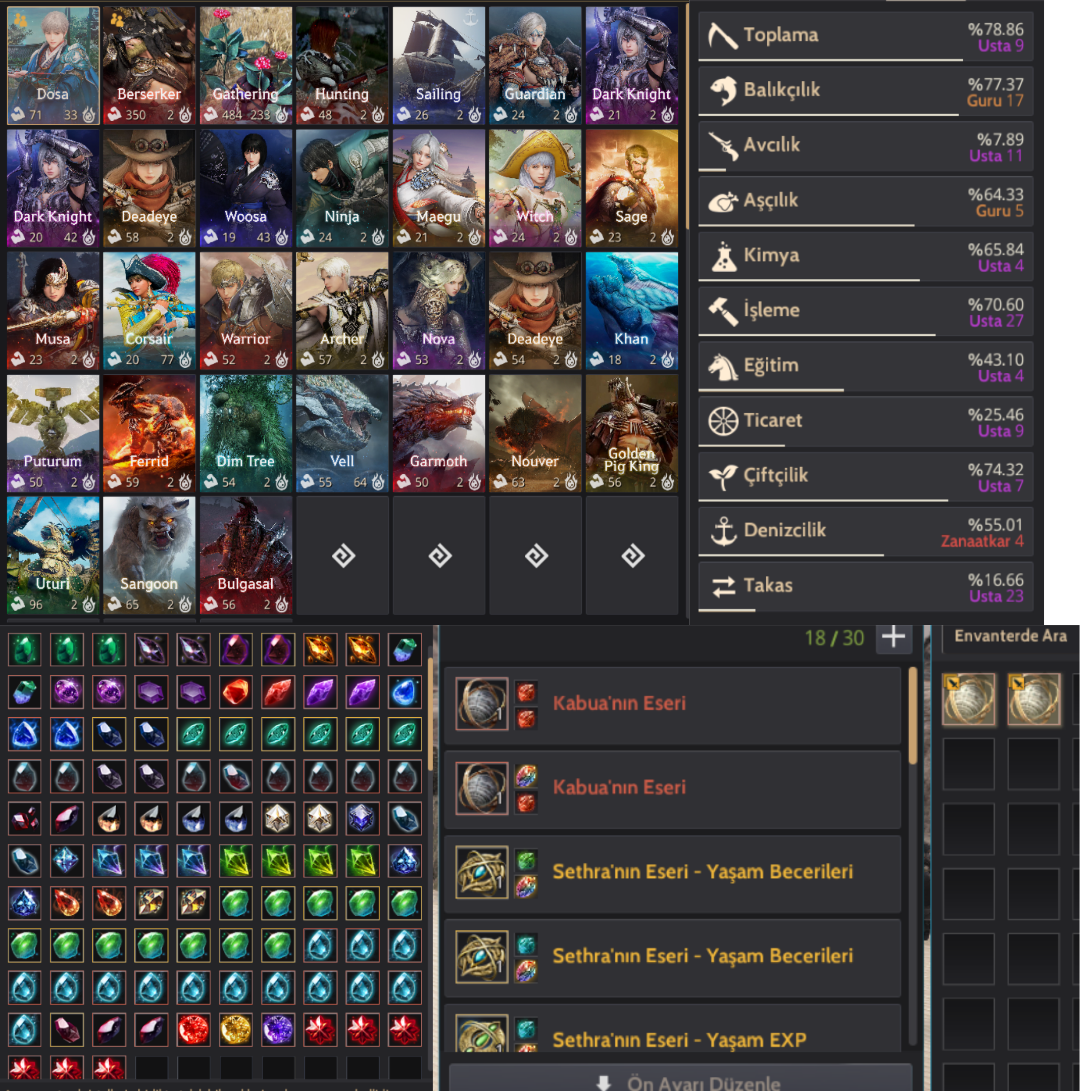Click the preset list scrollbar
The height and width of the screenshot is (1091, 1091).
tap(913, 717)
